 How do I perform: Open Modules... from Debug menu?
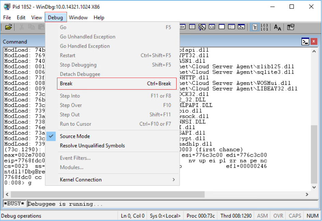click(112, 167)
